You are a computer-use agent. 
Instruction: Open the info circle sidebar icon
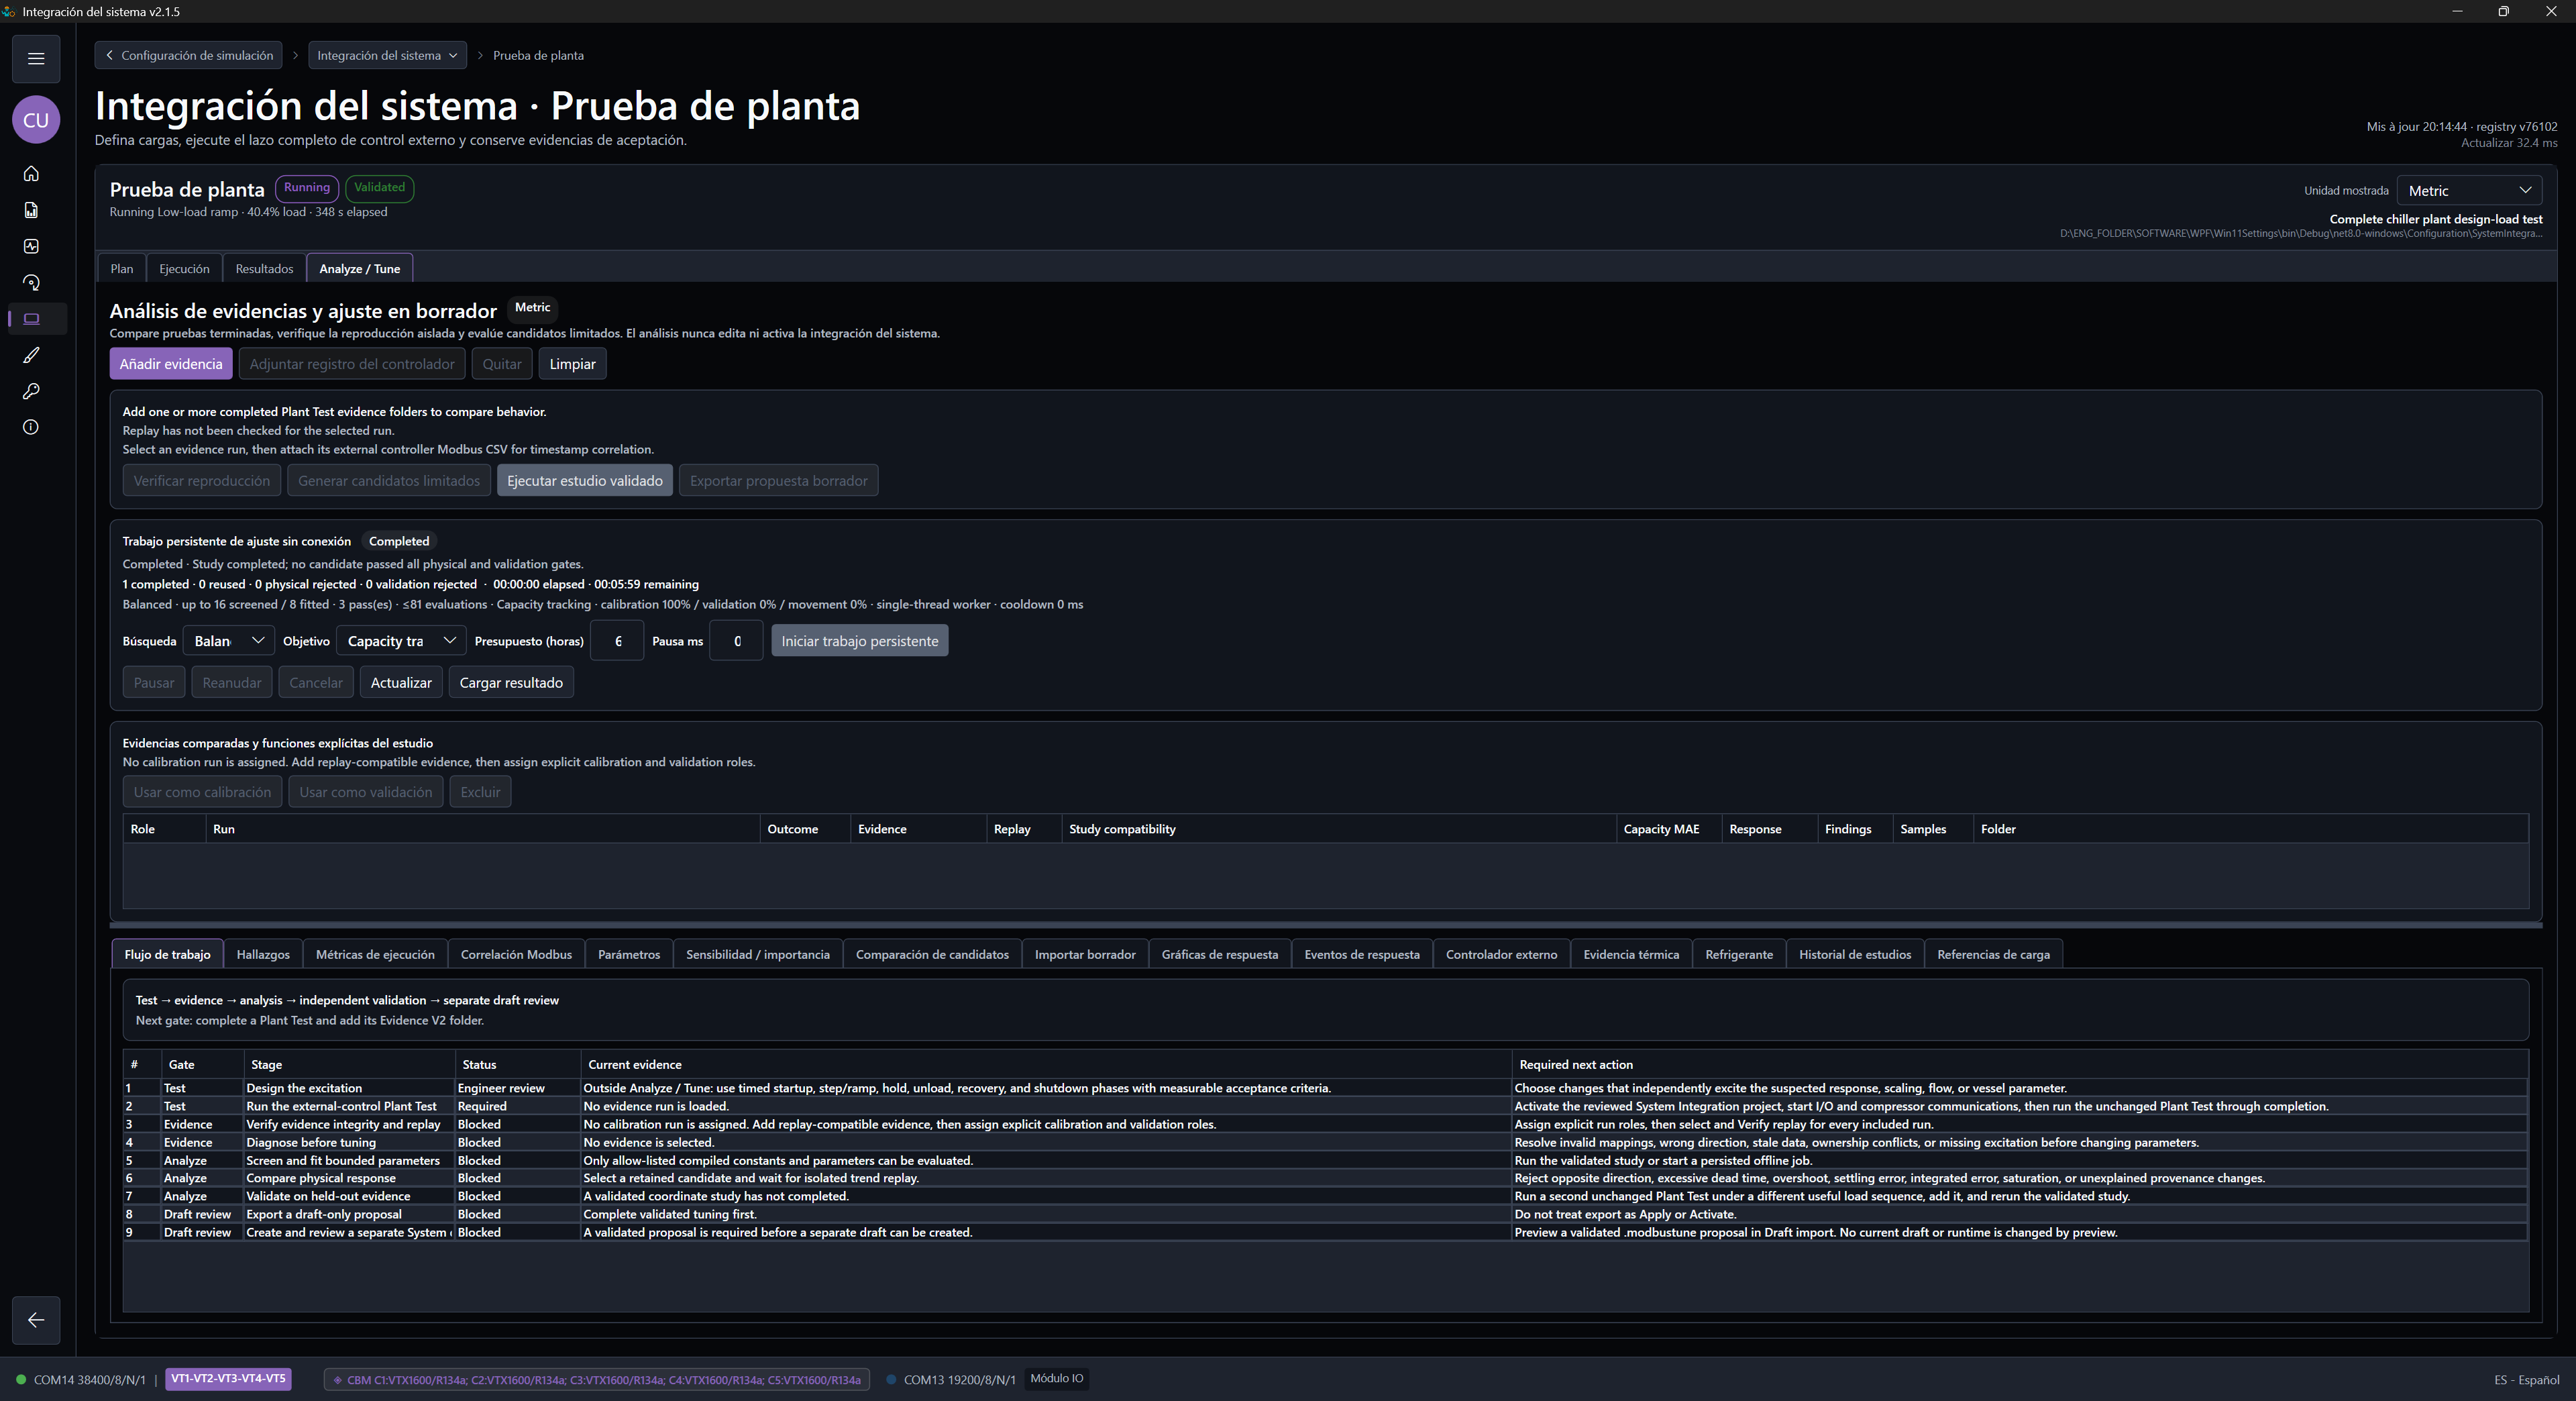31,427
